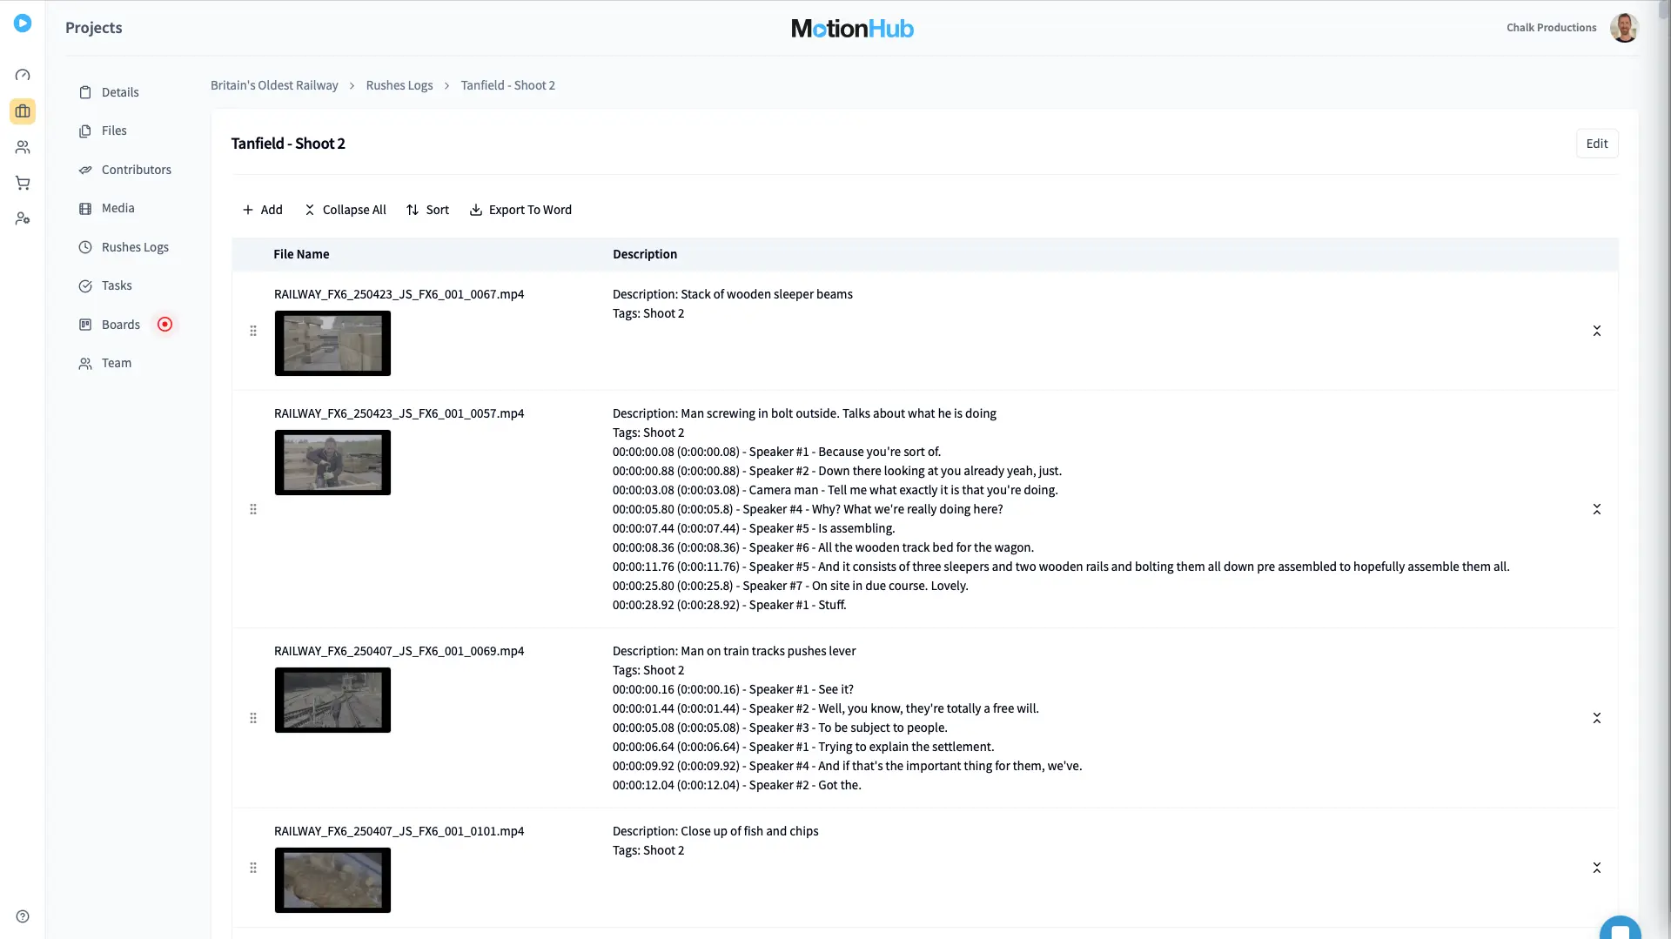Click the MotionHub play logo at top left
1671x939 pixels.
[23, 23]
